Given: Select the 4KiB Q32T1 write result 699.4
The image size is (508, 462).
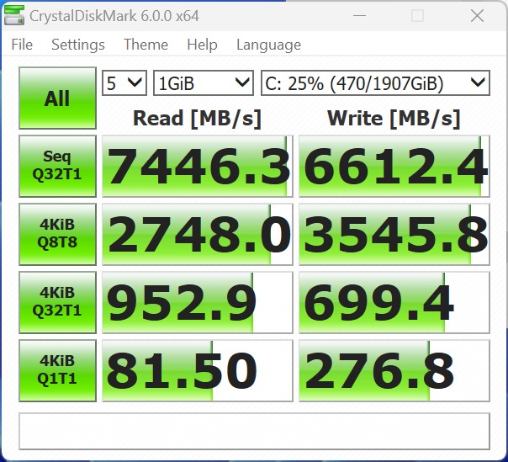Looking at the screenshot, I should point(394,302).
